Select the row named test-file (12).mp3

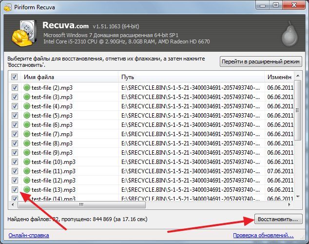[152, 180]
